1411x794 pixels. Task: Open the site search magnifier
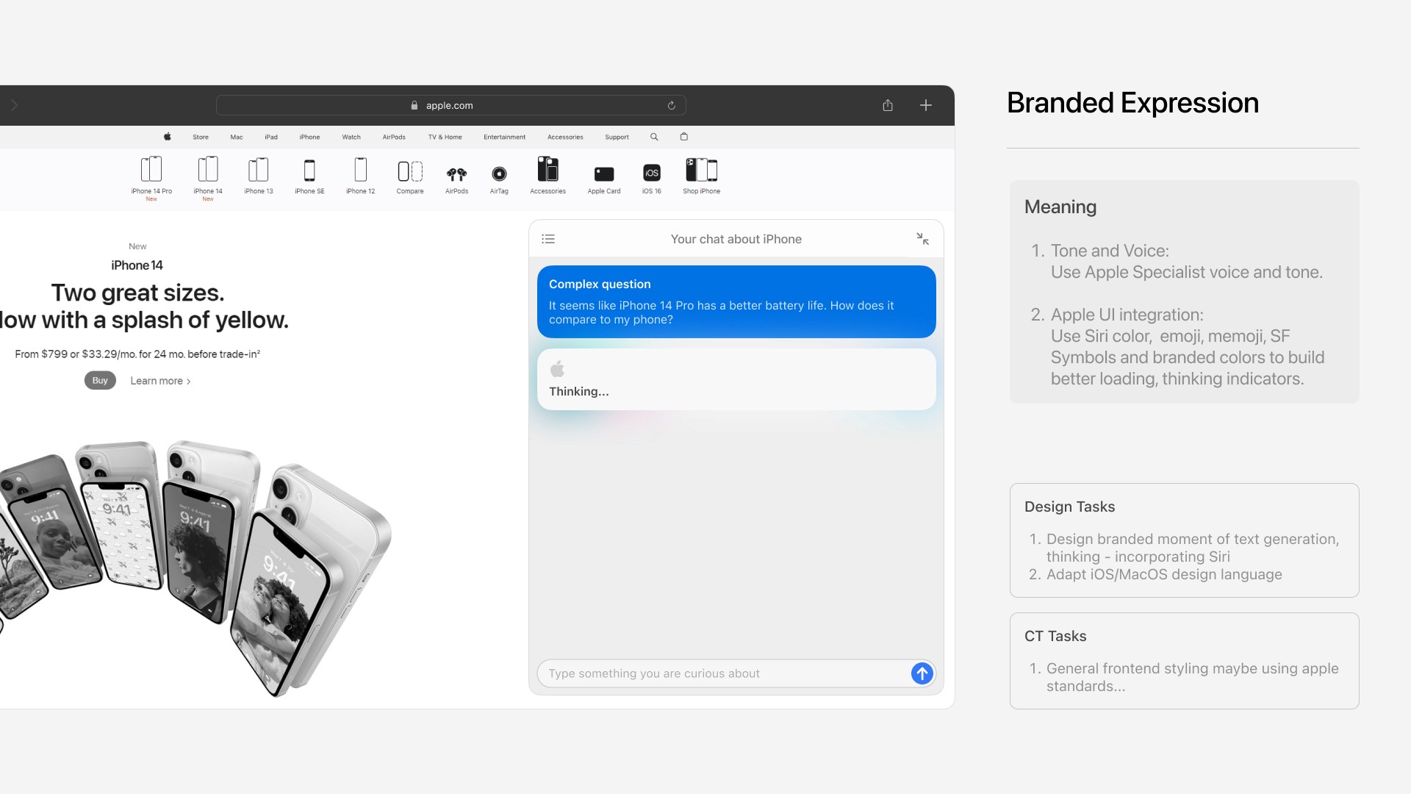pos(654,137)
